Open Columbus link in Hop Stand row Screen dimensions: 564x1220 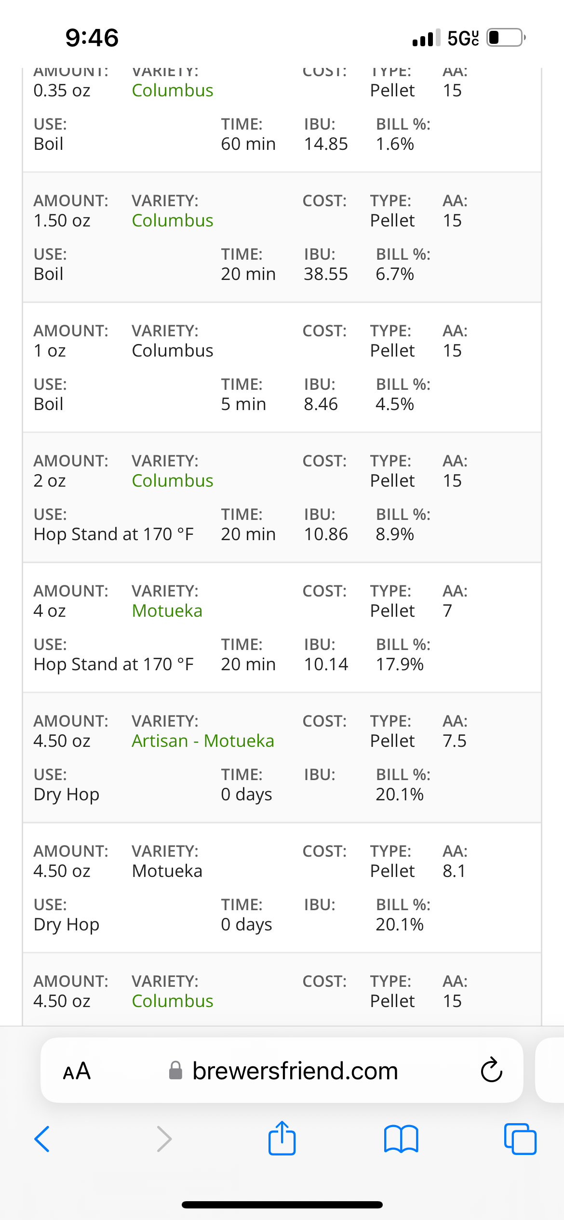pos(173,480)
